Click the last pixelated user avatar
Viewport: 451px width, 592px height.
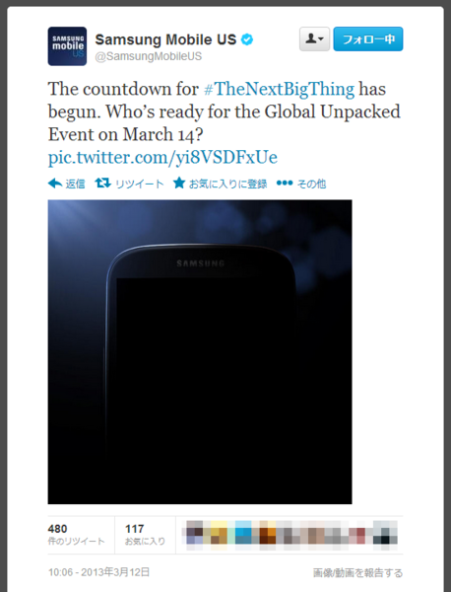click(x=385, y=535)
